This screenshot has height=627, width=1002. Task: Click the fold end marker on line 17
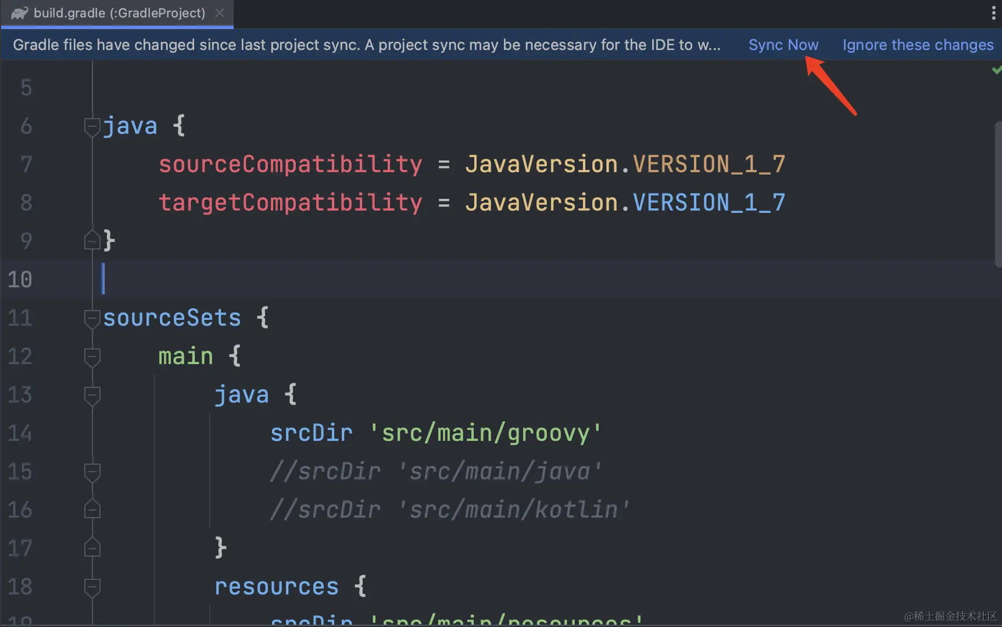point(92,547)
